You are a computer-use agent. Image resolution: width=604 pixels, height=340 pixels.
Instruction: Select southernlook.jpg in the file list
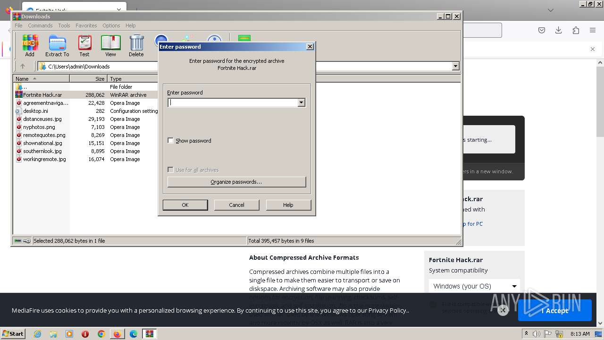(42, 151)
